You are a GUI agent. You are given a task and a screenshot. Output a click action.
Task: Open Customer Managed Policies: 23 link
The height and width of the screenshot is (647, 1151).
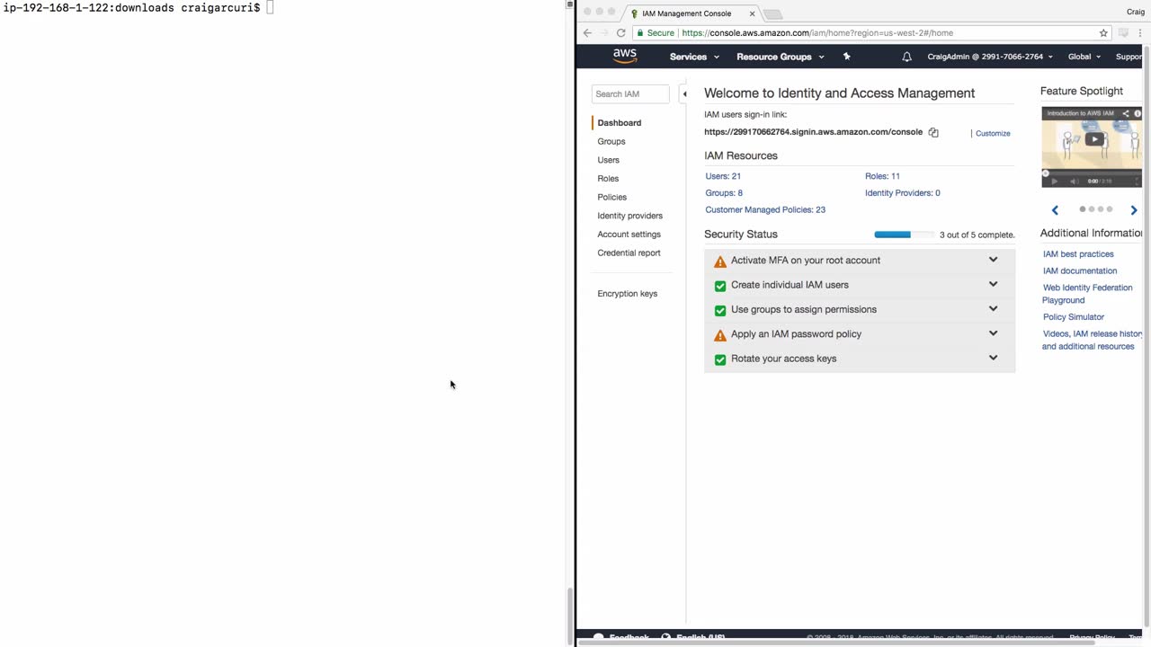coord(765,210)
